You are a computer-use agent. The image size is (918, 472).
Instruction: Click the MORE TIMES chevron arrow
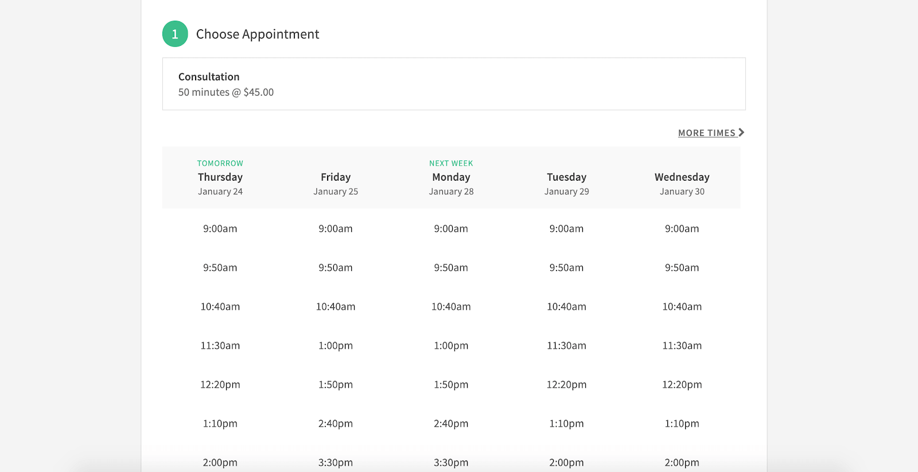tap(741, 132)
